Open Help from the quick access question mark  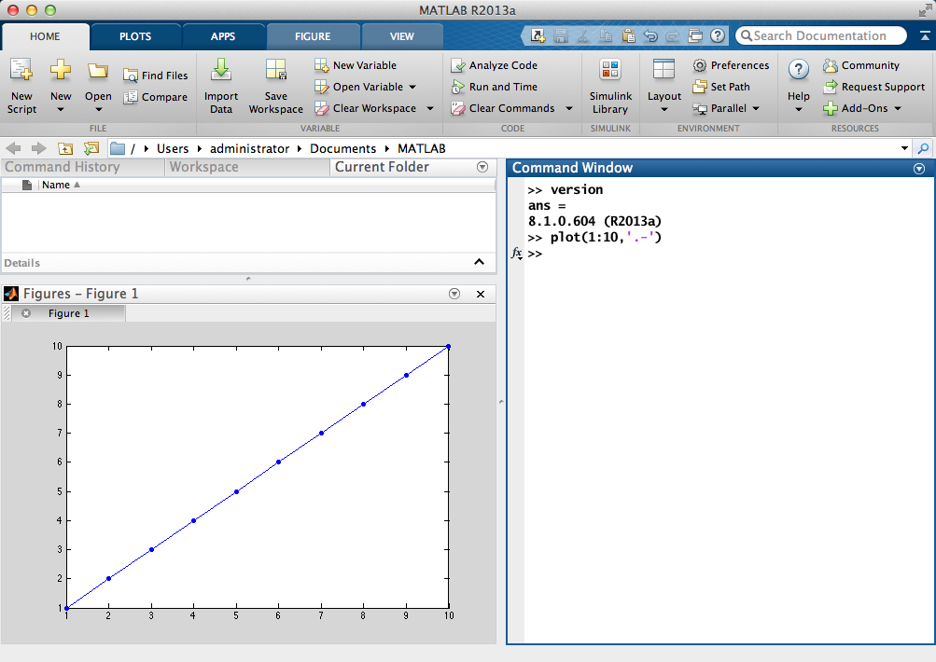pos(718,35)
